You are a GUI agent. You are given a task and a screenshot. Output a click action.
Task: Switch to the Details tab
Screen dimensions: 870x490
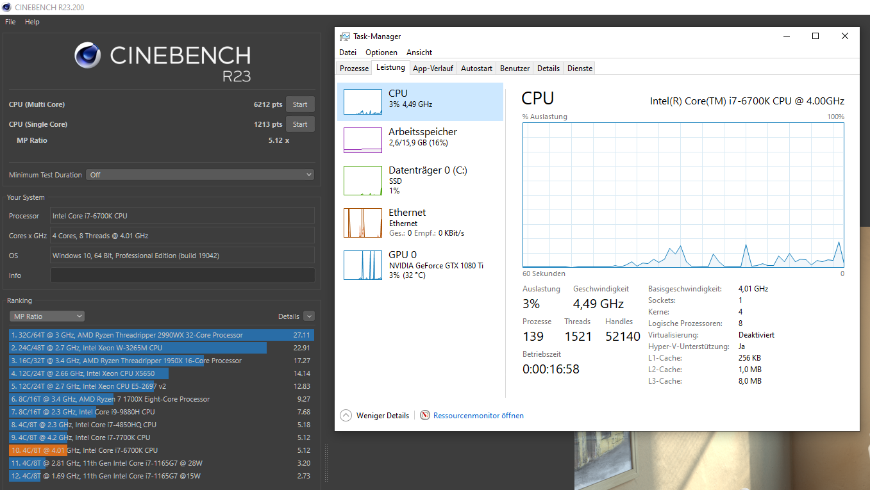(548, 69)
